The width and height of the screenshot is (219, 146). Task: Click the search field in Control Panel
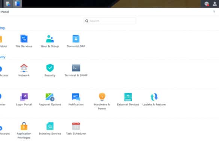109,21
